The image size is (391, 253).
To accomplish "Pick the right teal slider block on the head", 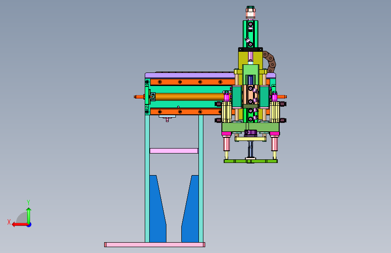I will tap(264, 97).
